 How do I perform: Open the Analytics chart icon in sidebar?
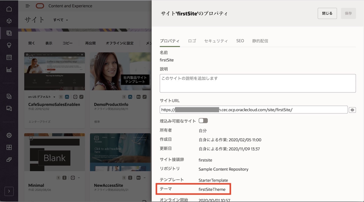pyautogui.click(x=9, y=69)
